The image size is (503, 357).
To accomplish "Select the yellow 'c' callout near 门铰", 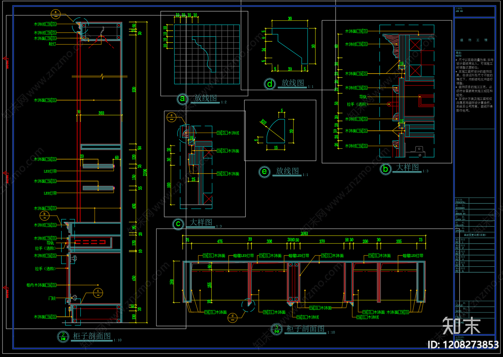I will pos(98,293).
